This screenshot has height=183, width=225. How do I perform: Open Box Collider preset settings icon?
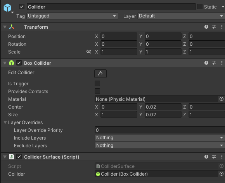214,63
